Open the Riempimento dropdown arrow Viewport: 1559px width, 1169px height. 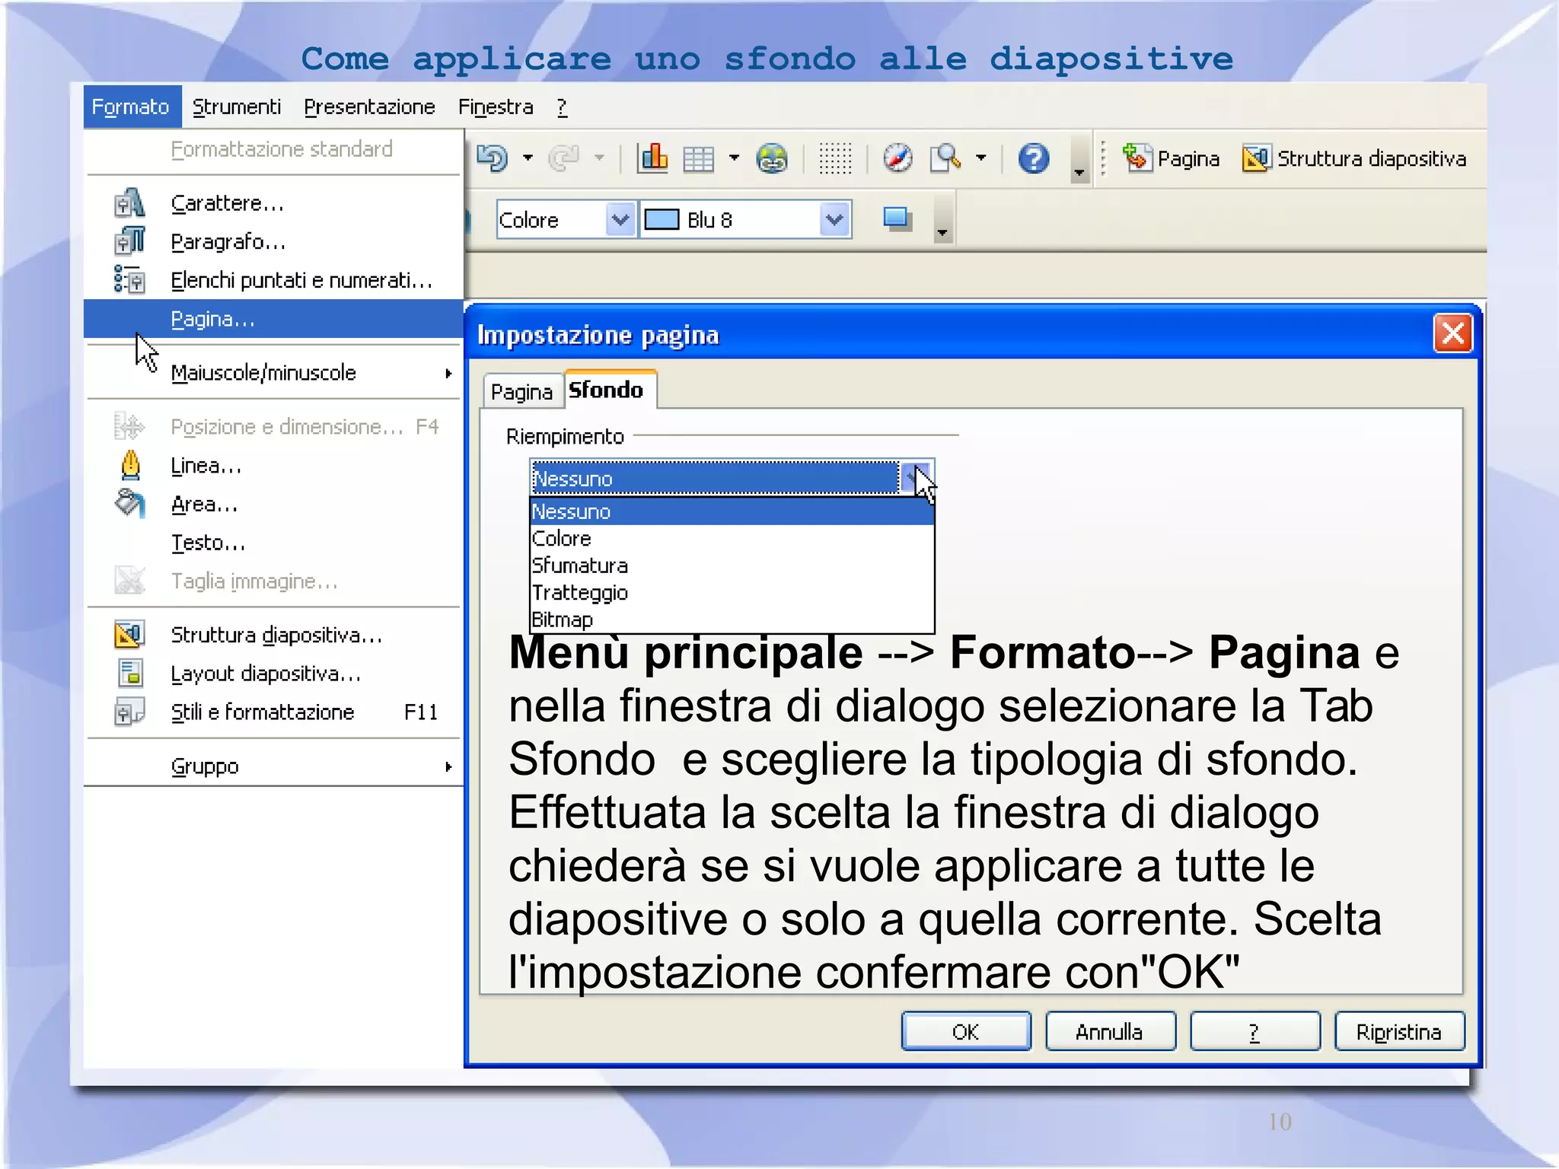(x=915, y=478)
